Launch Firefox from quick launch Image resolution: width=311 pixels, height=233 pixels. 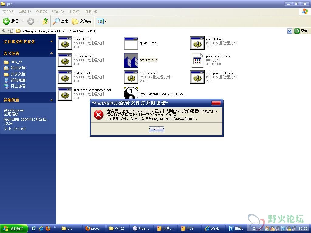pyautogui.click(x=48, y=228)
